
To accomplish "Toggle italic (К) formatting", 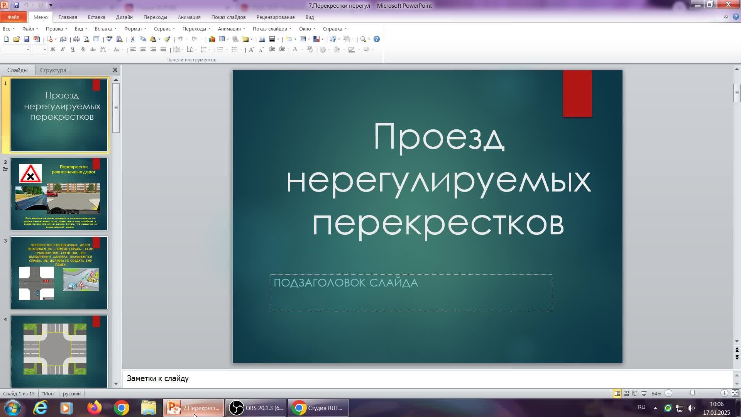I will [x=63, y=49].
